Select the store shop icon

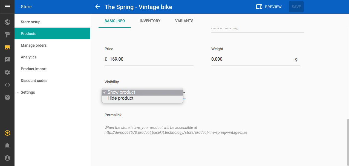pos(7,47)
